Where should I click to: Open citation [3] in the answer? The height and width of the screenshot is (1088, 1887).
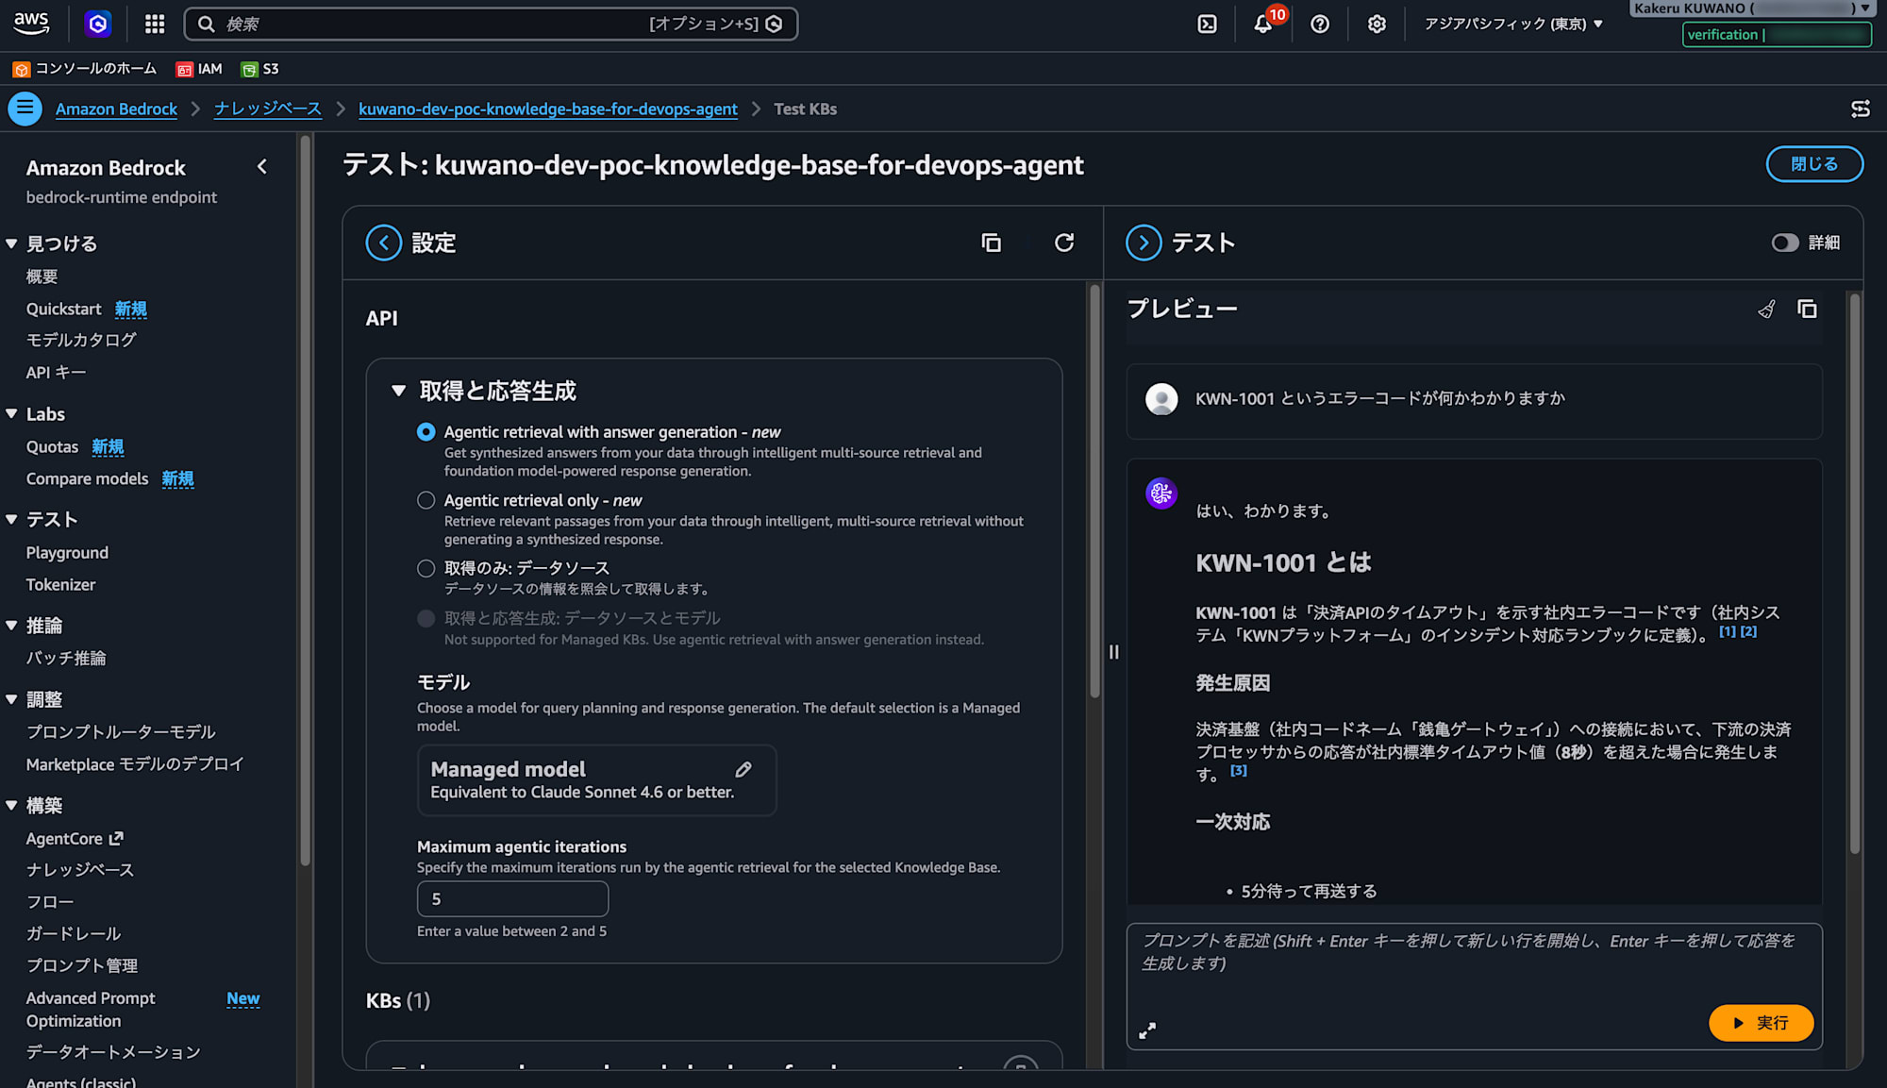[x=1239, y=771]
